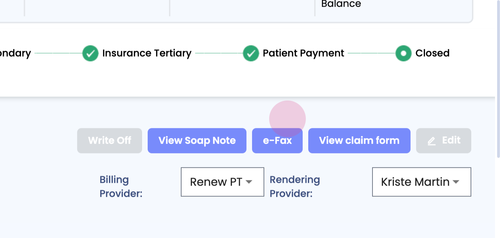Open the Billing Provider dropdown
The image size is (502, 238).
[x=222, y=182]
